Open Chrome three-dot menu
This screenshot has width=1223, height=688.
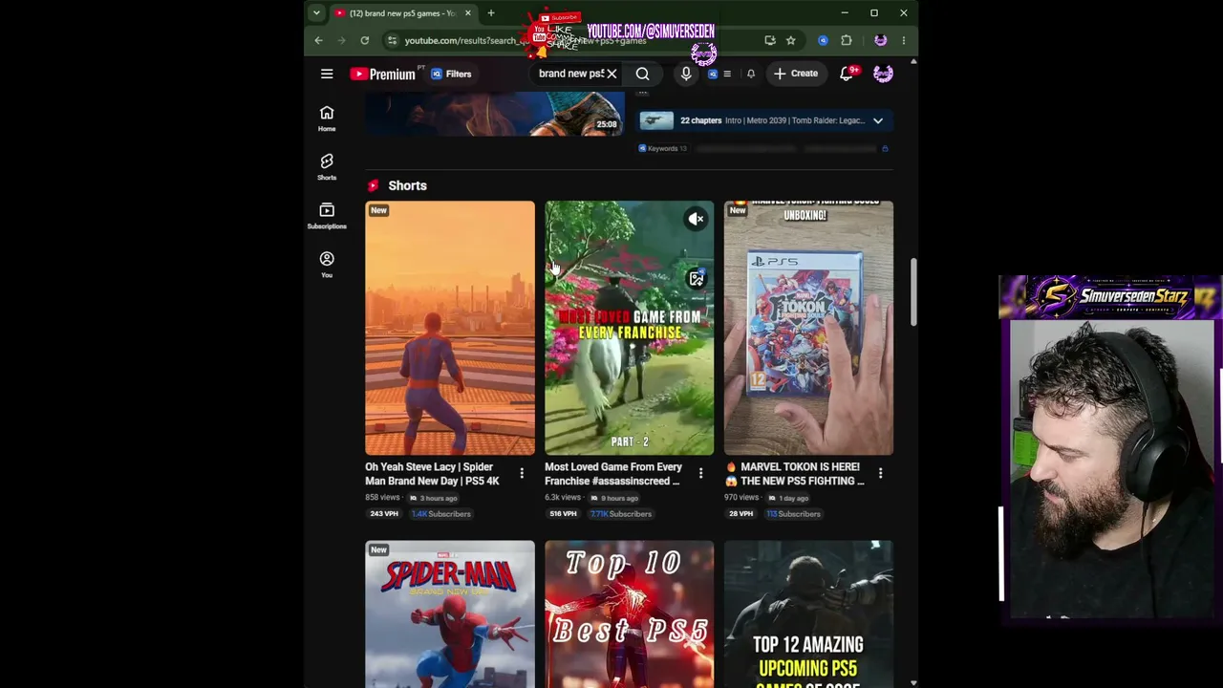pos(904,40)
